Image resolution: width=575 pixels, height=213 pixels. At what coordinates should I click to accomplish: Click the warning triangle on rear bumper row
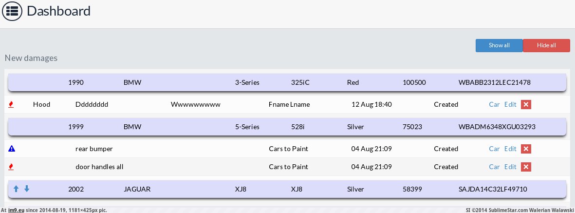12,149
